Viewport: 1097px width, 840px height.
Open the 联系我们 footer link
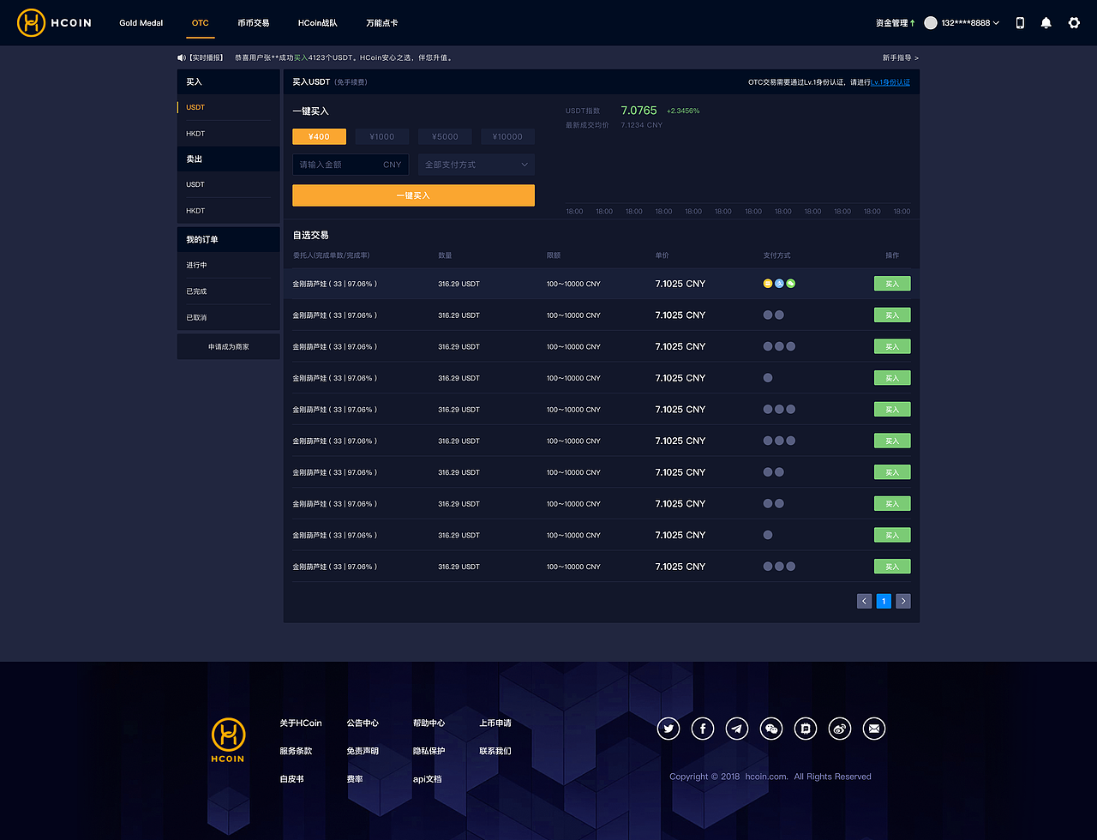point(495,751)
